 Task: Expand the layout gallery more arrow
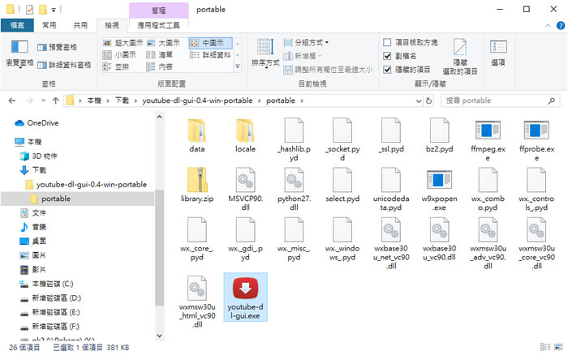tap(238, 66)
